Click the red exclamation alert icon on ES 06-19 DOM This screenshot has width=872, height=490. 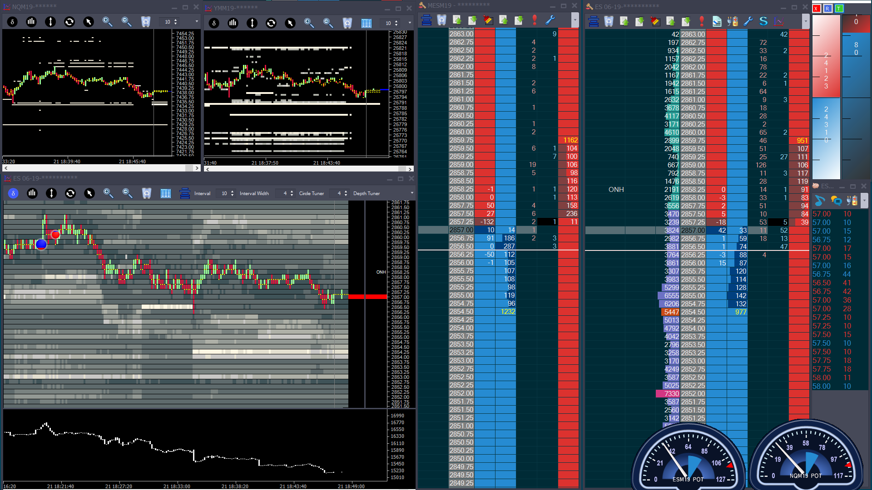click(x=701, y=21)
